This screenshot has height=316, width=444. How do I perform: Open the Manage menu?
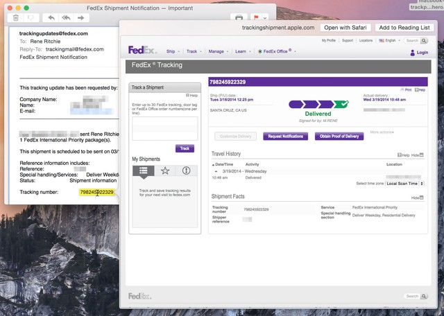219,51
